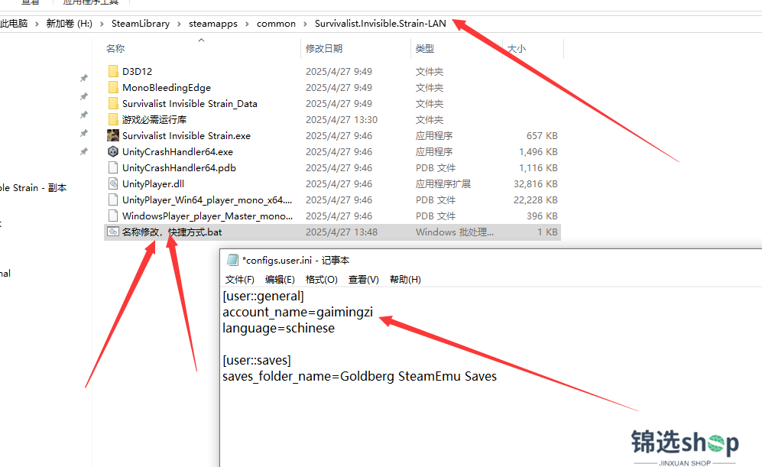Click the folder name "游戏必需运行库"
762x467 pixels.
click(154, 119)
